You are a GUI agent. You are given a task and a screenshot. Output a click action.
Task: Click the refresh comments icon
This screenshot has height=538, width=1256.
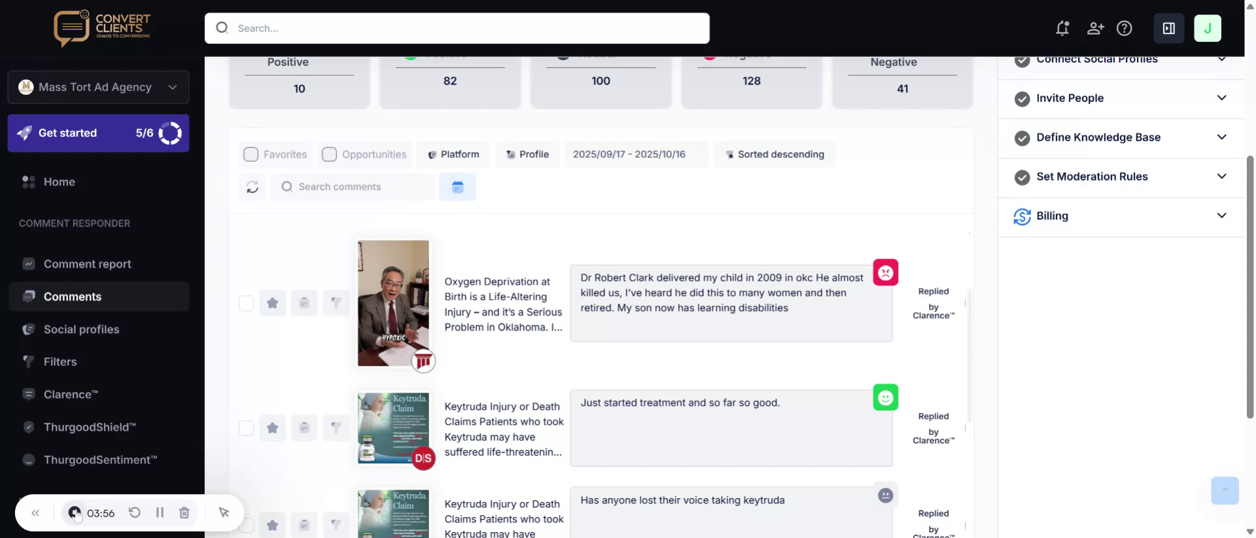[x=253, y=187]
